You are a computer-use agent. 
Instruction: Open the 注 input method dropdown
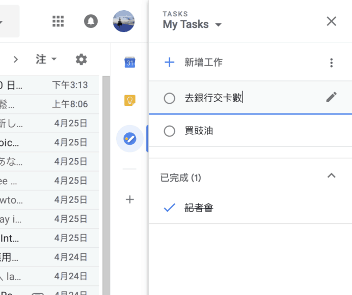coord(46,59)
